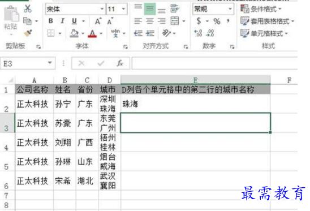Click the Cut scissors icon
This screenshot has width=310, height=211.
(28, 8)
